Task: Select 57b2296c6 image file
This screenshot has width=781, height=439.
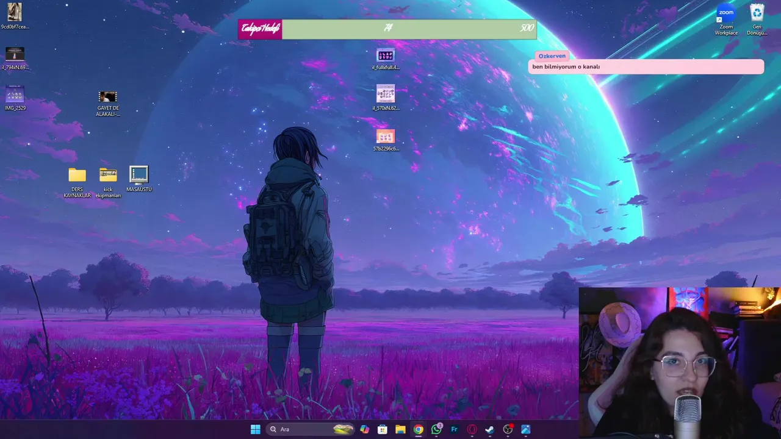Action: (386, 140)
